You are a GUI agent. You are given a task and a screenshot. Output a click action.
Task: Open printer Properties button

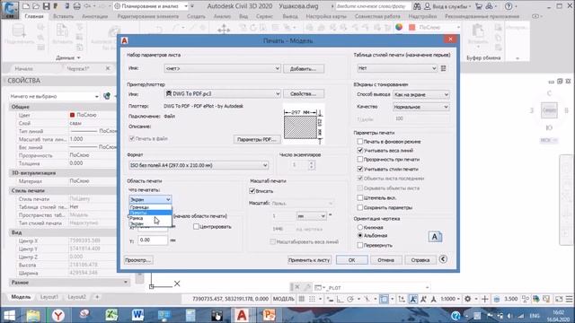(304, 93)
